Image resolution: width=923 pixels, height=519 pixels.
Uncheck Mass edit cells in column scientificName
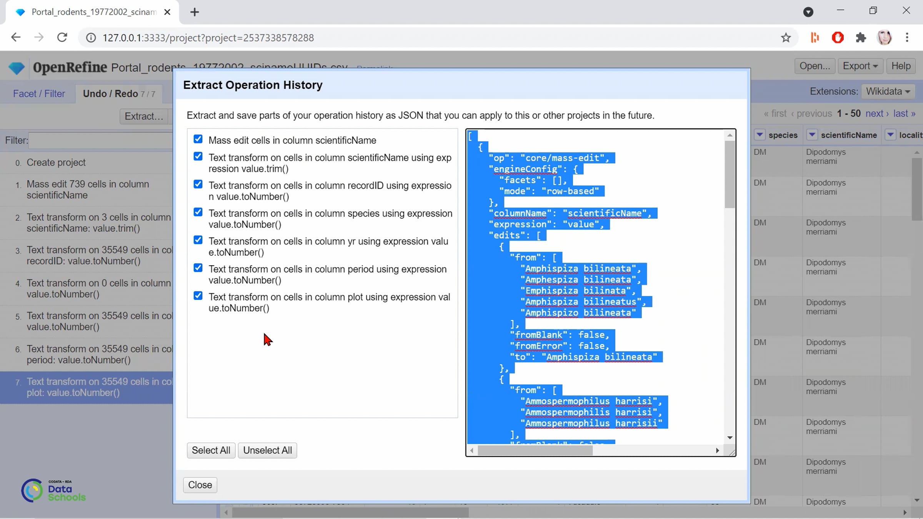[x=198, y=139]
